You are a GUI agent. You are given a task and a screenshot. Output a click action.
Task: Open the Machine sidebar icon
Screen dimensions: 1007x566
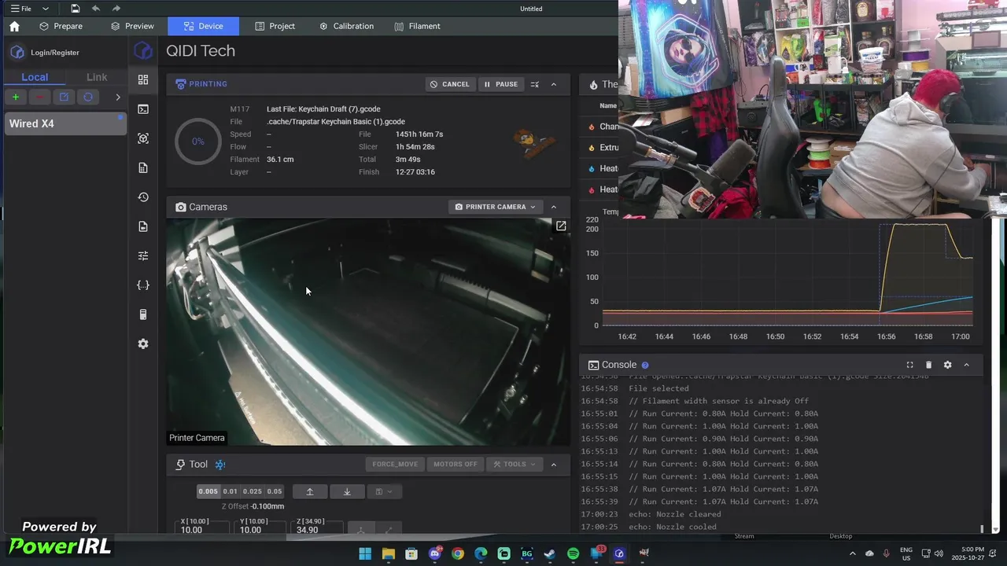(x=143, y=314)
